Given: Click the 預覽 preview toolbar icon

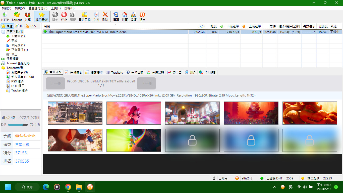Looking at the screenshot, I should coord(73,17).
